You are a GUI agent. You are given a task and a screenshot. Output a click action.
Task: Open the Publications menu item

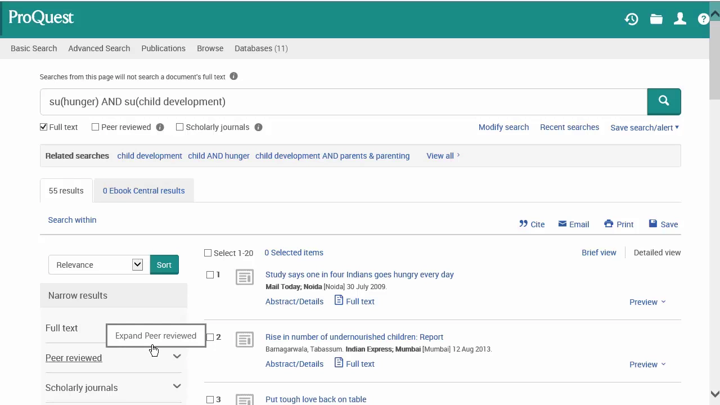163,48
